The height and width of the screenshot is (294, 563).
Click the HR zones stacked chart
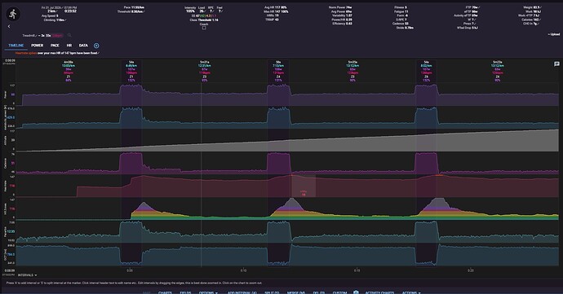coord(287,208)
